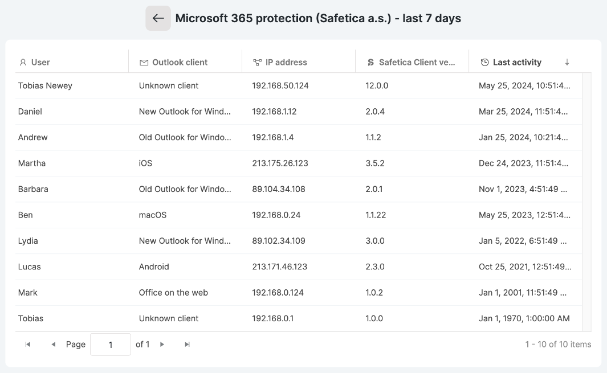Viewport: 607px width, 373px height.
Task: Click IP address 89.102.34.109
Action: 279,241
